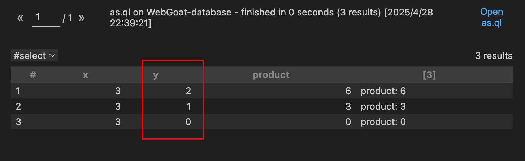Click the # row number column header
The height and width of the screenshot is (161, 525).
(33, 75)
